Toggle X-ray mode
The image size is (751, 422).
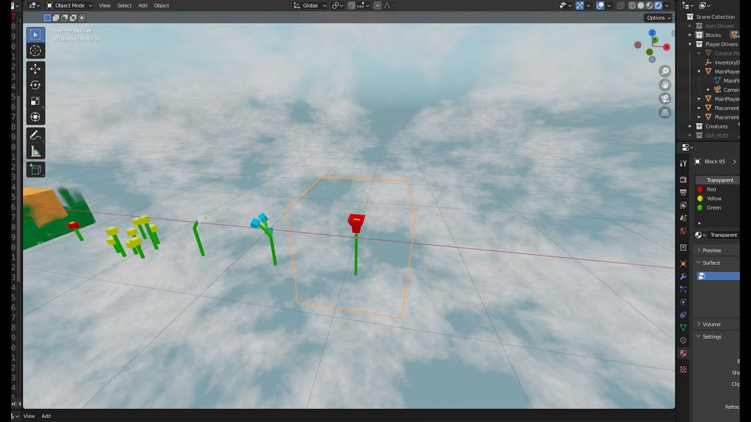(620, 5)
